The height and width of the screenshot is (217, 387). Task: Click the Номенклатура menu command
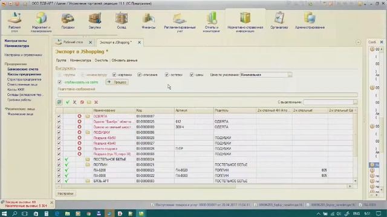[x=80, y=60]
